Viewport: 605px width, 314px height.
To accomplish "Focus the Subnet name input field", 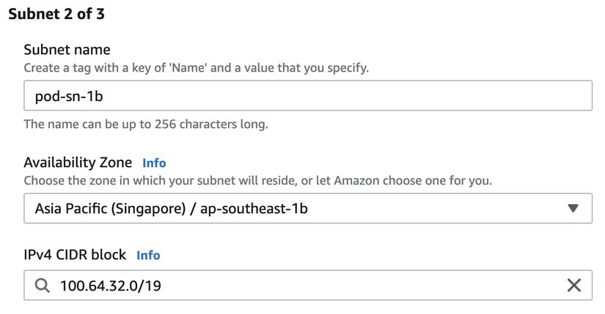I will (307, 96).
